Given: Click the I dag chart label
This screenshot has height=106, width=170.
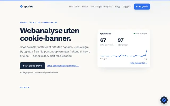Looking at the screenshot, I should click(145, 59).
